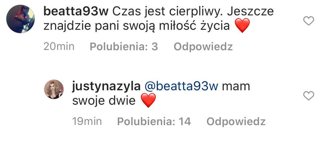Like justynazyla's reply with the heart outline
Viewport: 334px width, 142px height.
(x=309, y=96)
